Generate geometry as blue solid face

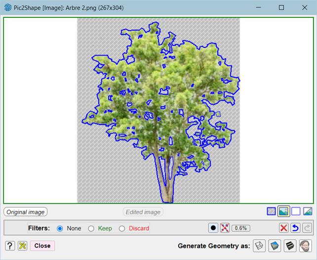click(x=275, y=246)
